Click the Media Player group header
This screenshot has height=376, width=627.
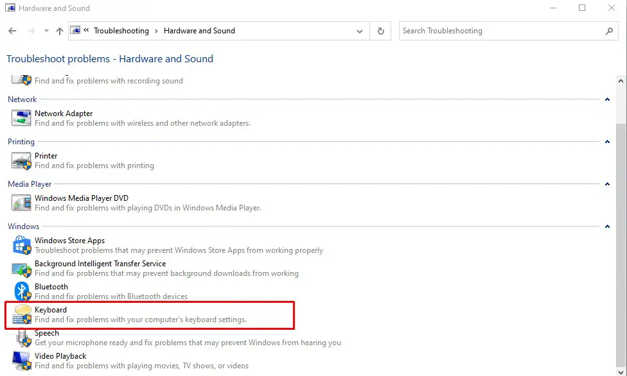[30, 184]
